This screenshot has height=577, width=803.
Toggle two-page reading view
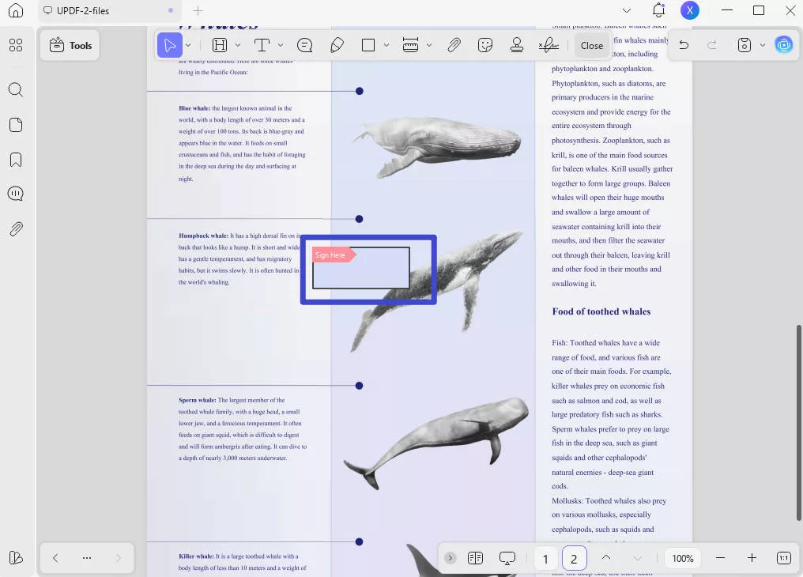click(x=475, y=558)
